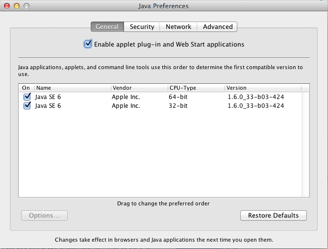Click the Restore Defaults button
Image resolution: width=328 pixels, height=249 pixels.
coord(274,215)
